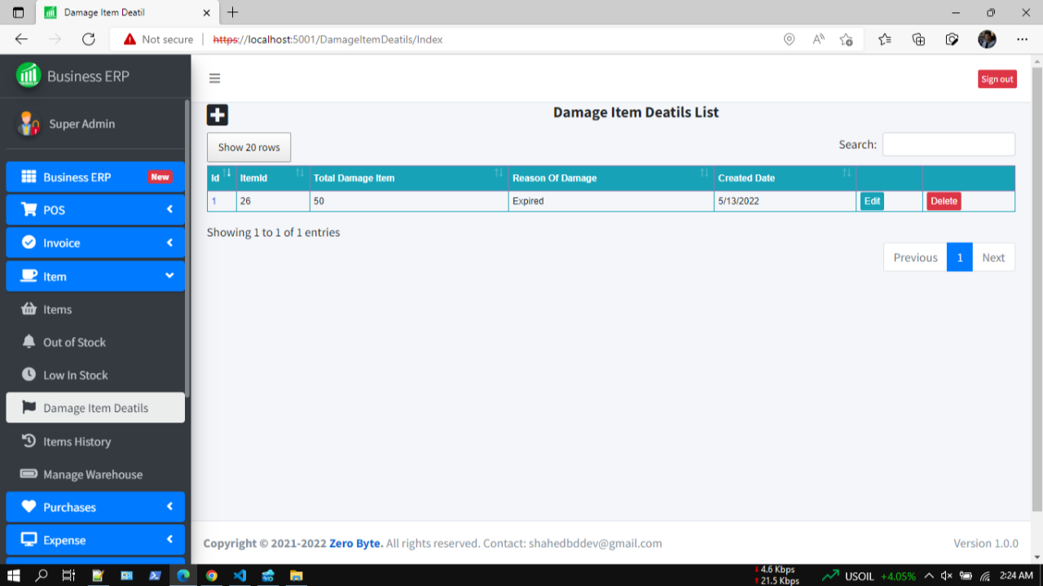Click inside the Search input field
1043x586 pixels.
[x=948, y=144]
